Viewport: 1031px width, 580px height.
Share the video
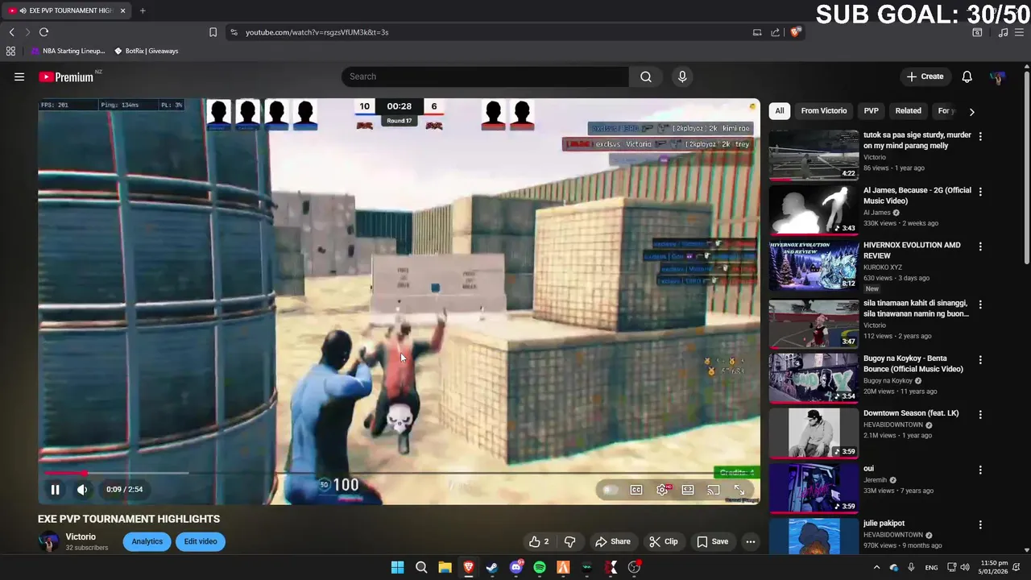(x=613, y=541)
